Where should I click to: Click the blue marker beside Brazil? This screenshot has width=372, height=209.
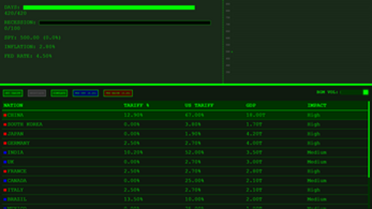pos(5,199)
